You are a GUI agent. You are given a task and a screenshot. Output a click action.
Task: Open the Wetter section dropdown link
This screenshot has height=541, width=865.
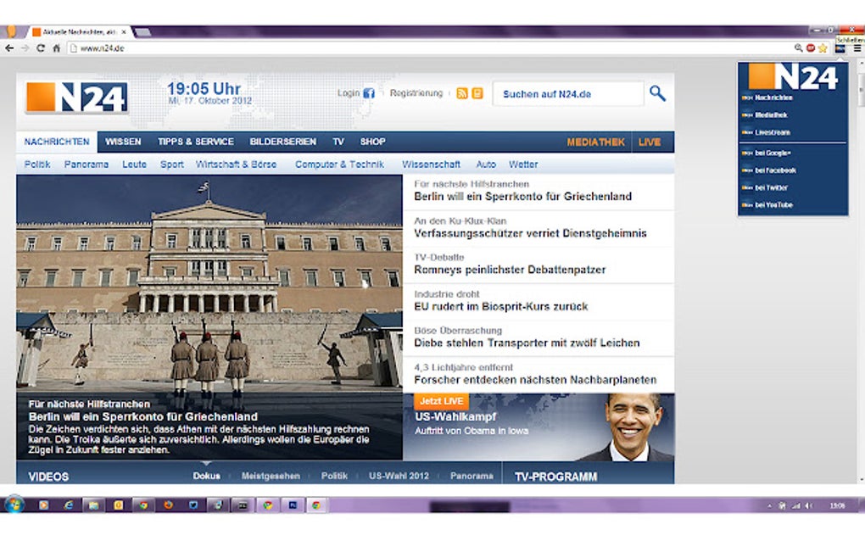point(522,164)
